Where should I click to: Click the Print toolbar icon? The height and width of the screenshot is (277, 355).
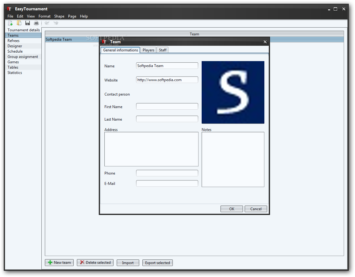36,23
